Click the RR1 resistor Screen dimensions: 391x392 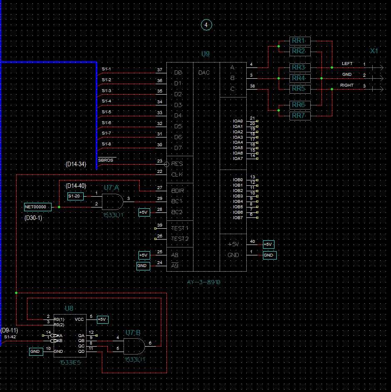click(x=299, y=40)
